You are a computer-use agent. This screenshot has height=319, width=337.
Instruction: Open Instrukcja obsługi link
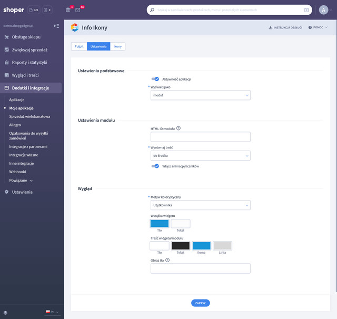click(x=285, y=27)
